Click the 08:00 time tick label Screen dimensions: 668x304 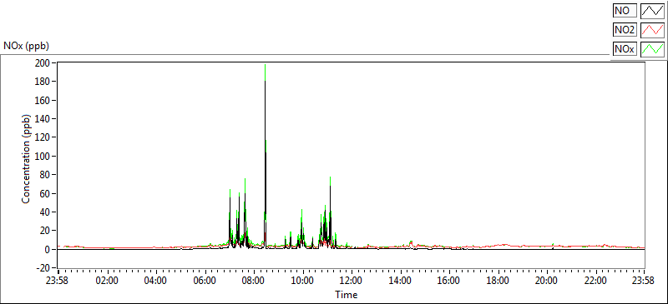(x=254, y=281)
